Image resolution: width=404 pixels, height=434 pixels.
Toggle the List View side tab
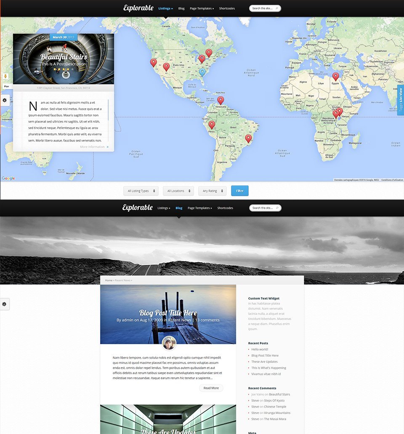tap(400, 100)
